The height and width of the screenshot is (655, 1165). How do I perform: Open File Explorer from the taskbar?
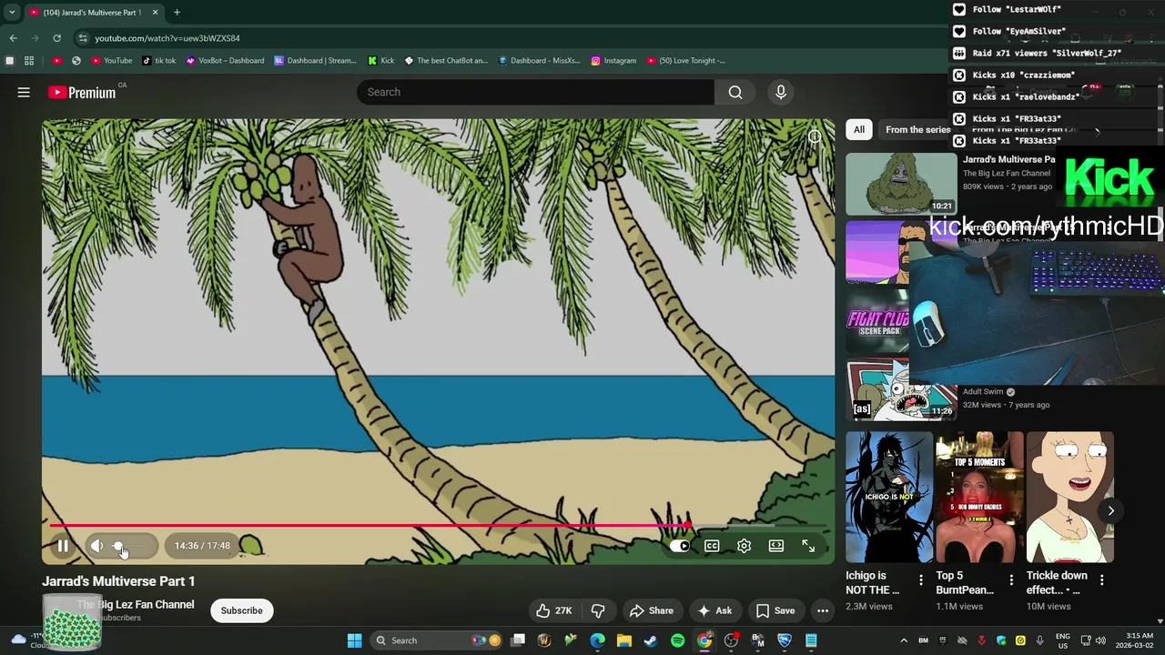pyautogui.click(x=624, y=640)
